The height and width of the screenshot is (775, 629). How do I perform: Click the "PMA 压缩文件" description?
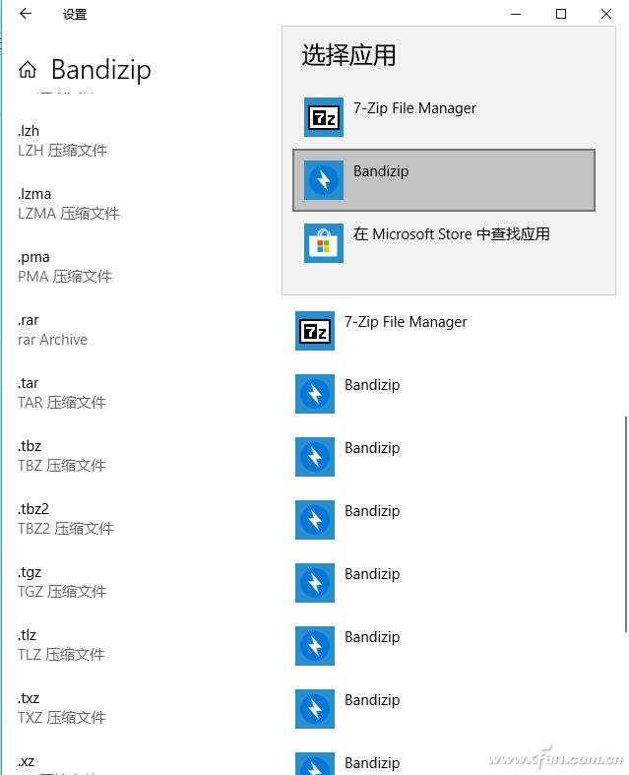[x=65, y=277]
